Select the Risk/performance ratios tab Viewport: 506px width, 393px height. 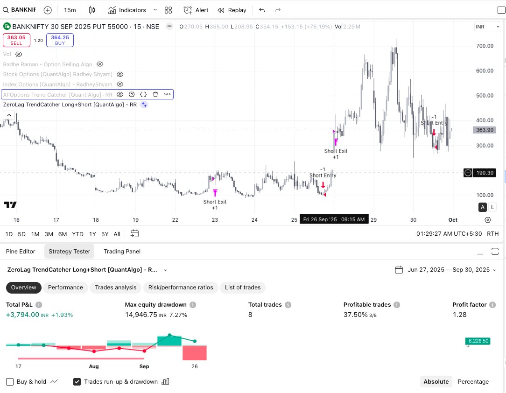[x=181, y=288]
